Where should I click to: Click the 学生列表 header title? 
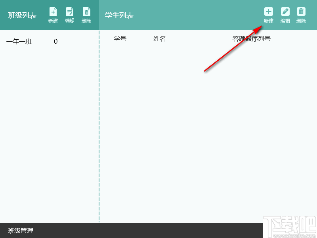[119, 15]
